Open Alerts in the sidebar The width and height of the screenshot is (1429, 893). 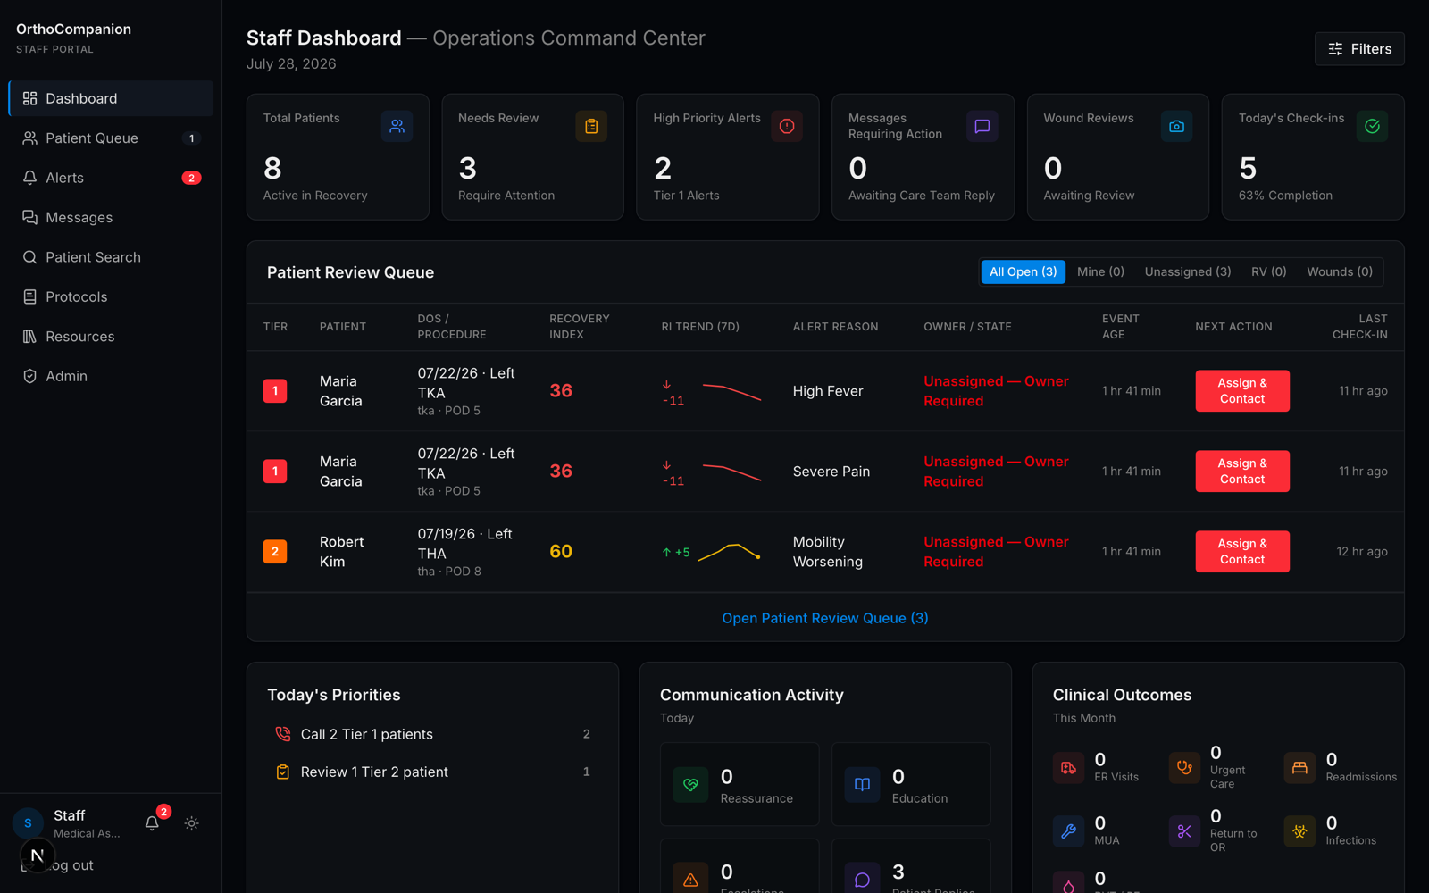111,178
